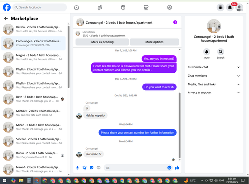Open File Explorer from taskbar
Image resolution: width=249 pixels, height=184 pixels.
21,180
